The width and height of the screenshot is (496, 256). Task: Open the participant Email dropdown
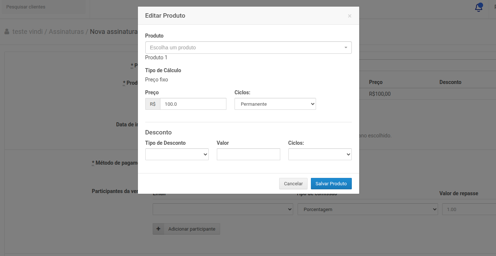(222, 209)
